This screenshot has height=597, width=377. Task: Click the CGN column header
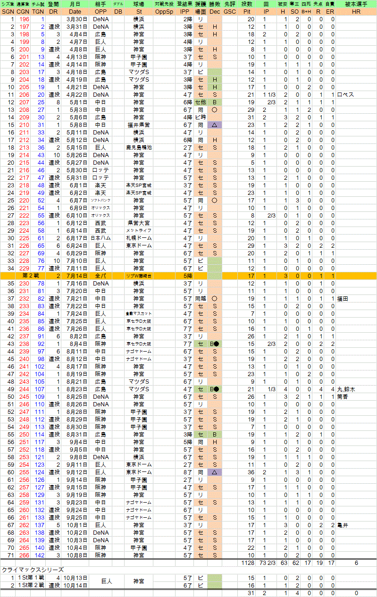point(23,11)
